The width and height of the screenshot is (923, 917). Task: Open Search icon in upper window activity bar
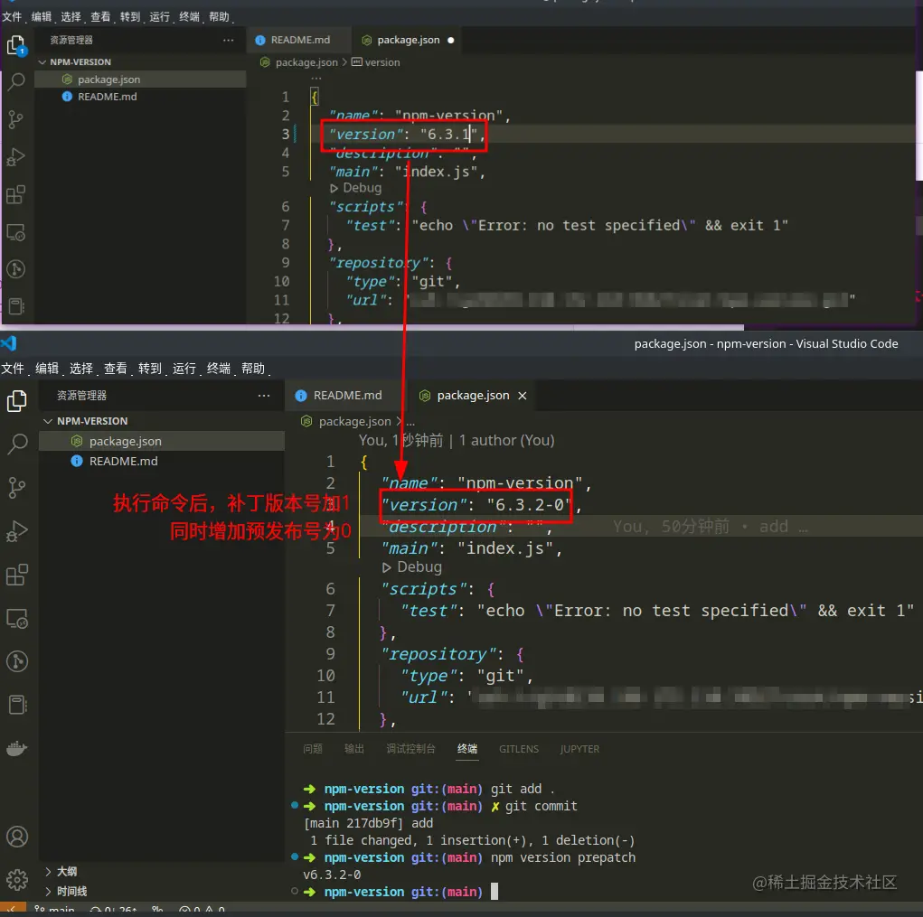click(x=16, y=81)
